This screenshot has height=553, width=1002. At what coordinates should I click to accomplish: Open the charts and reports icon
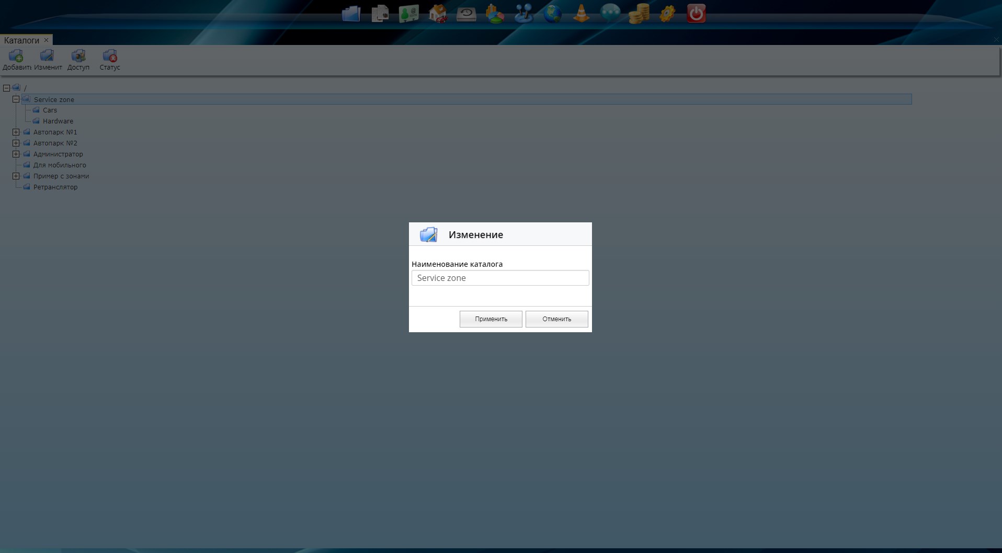(495, 14)
